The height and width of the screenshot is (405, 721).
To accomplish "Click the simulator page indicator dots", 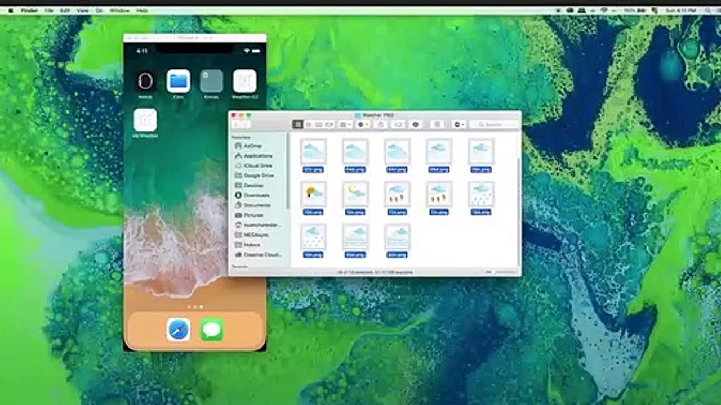I will click(195, 307).
